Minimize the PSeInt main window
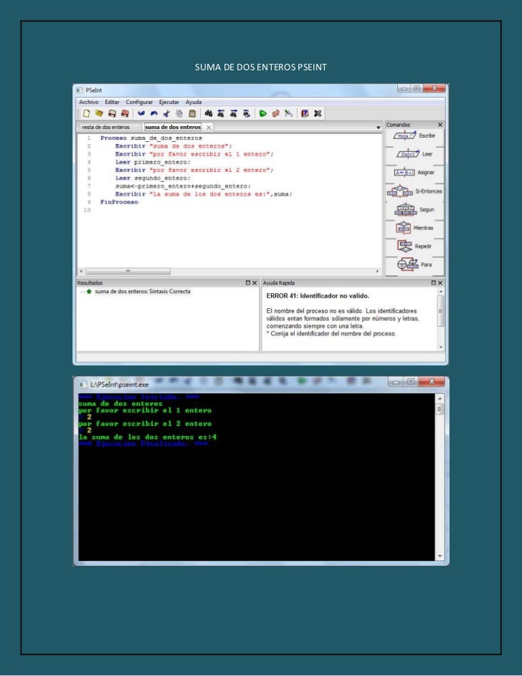Image resolution: width=522 pixels, height=676 pixels. (404, 88)
